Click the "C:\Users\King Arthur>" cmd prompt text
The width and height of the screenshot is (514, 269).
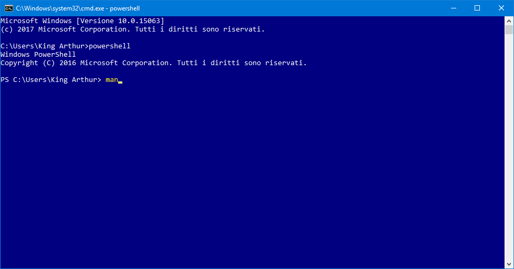tap(45, 46)
